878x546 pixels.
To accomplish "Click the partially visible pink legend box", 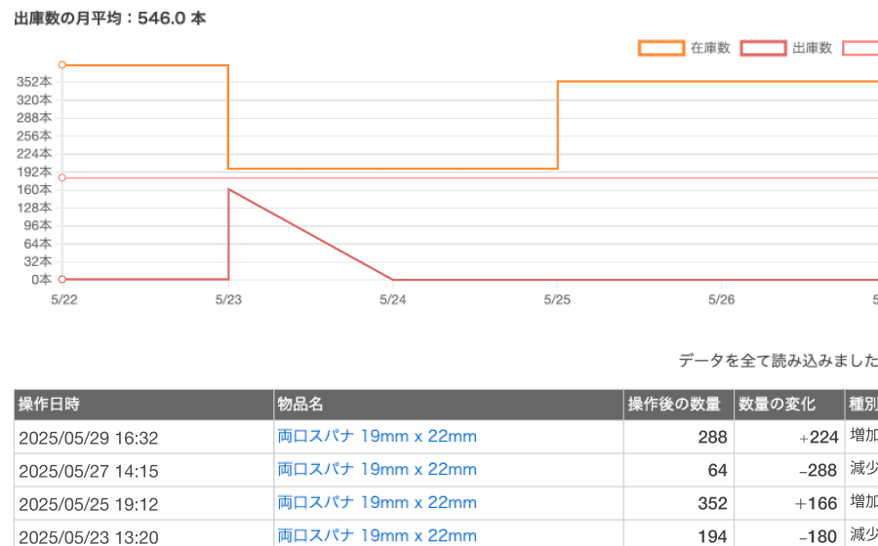I will point(860,49).
